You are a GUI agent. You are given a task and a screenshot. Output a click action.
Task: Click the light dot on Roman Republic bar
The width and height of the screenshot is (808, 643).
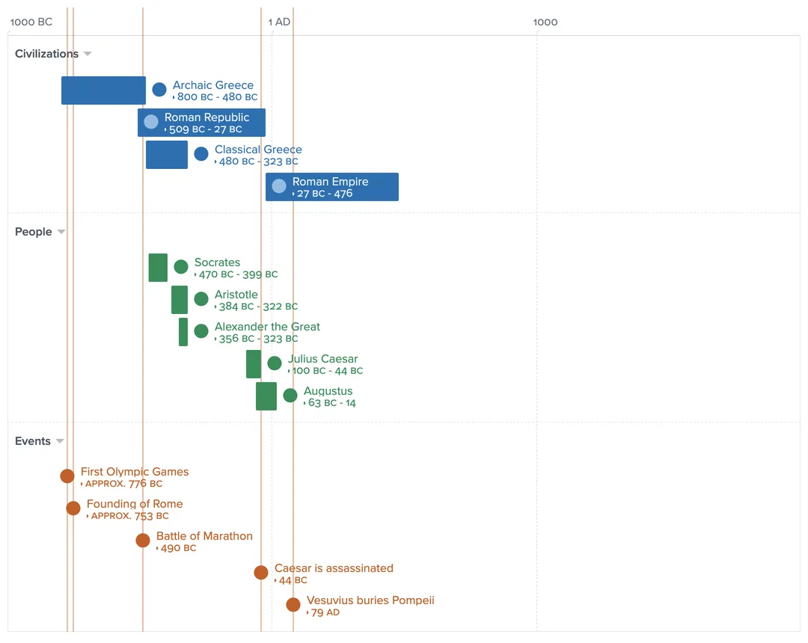151,121
